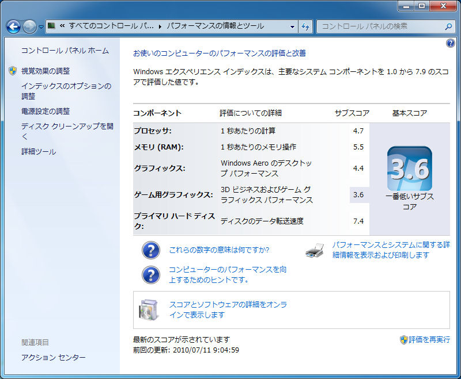
Task: Click the refresh button beside address bar
Action: pos(305,26)
